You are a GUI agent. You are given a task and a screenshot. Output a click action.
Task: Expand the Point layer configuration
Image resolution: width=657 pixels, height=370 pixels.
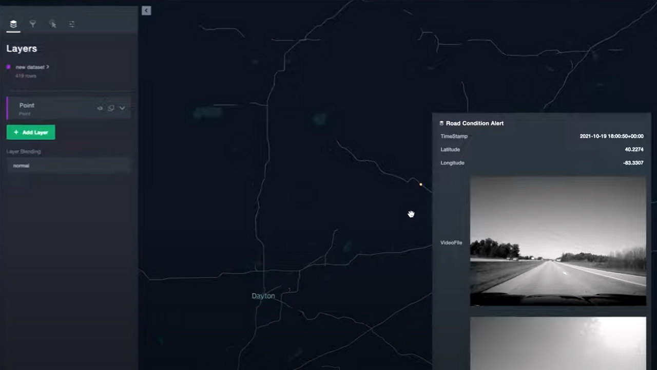122,108
